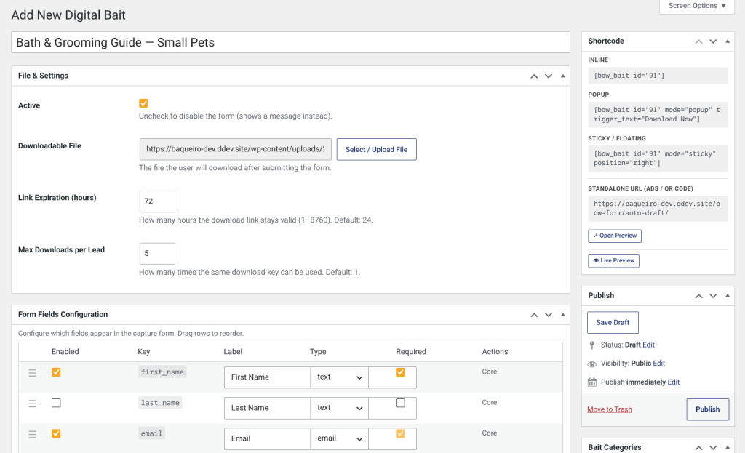Click Required checkbox for Email
The height and width of the screenshot is (453, 745).
tap(401, 433)
